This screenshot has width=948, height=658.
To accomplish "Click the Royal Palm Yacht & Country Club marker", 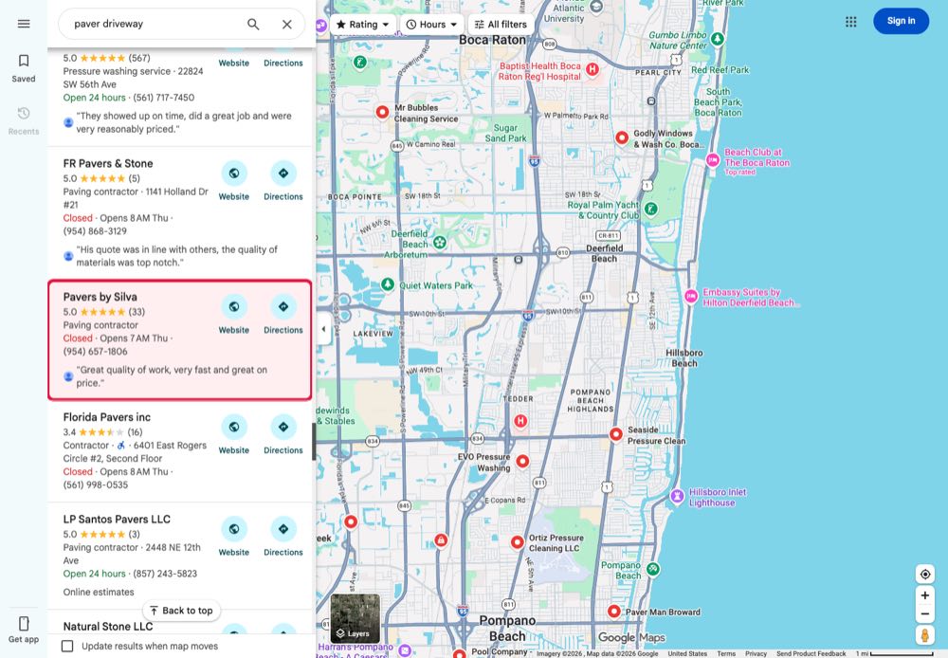I will point(650,210).
